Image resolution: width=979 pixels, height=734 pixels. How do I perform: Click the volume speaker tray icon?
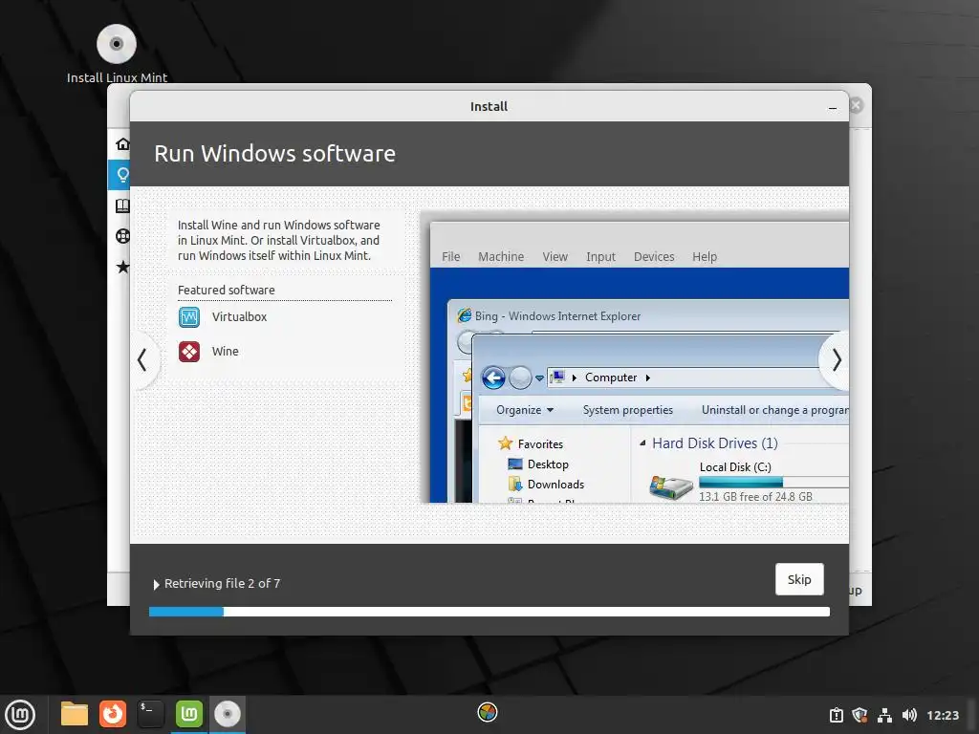[909, 715]
